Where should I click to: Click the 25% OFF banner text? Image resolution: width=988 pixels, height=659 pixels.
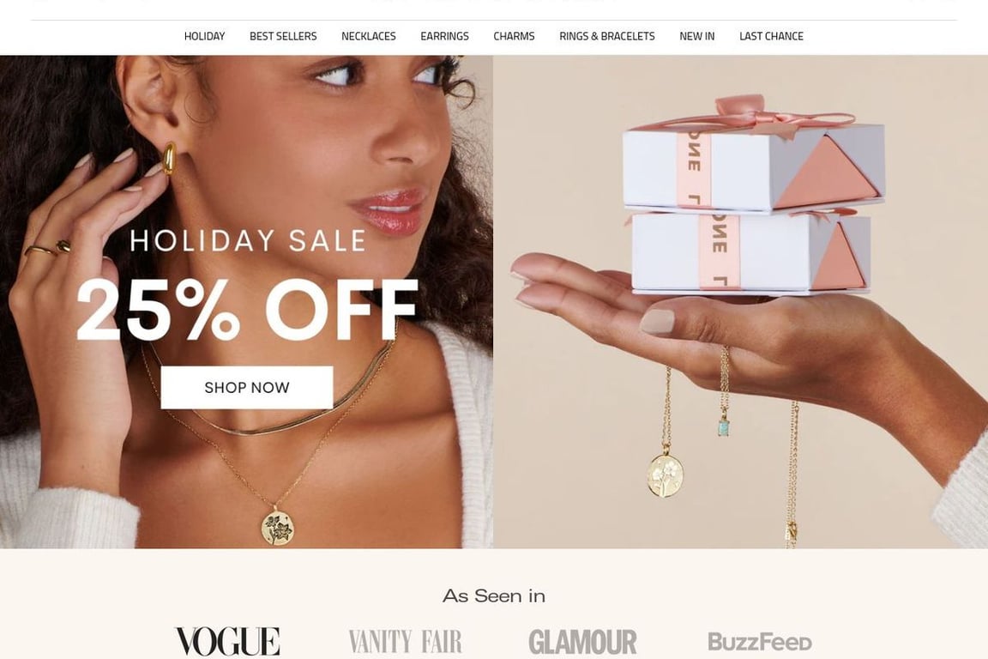click(x=247, y=311)
